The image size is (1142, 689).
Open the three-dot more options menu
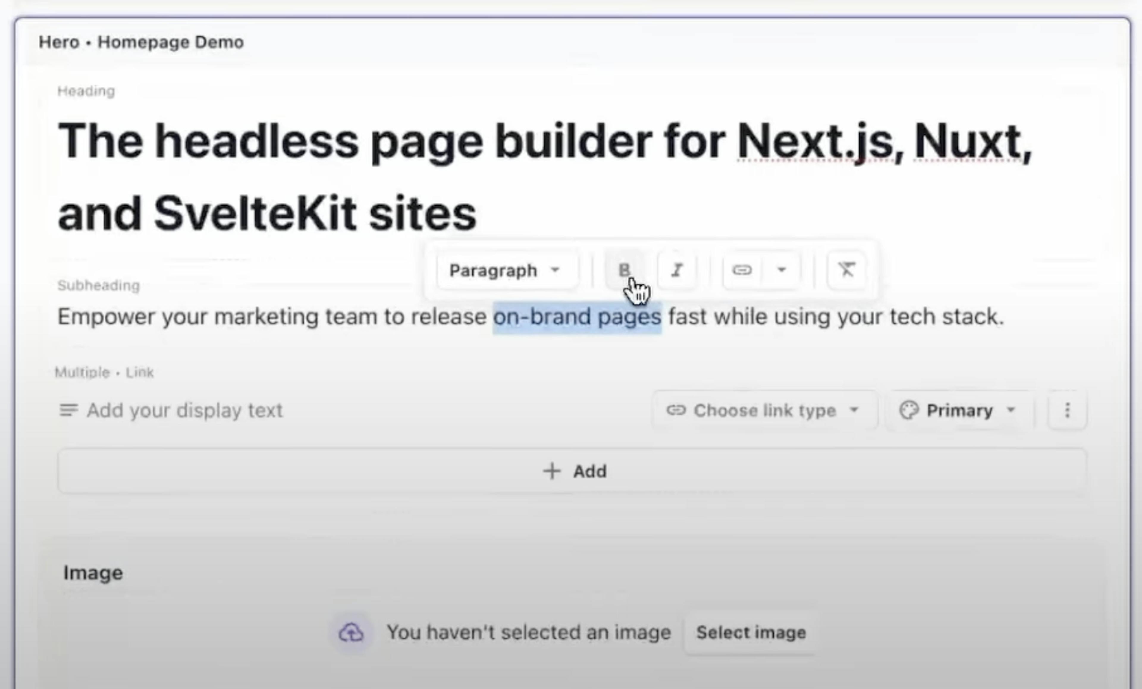point(1067,410)
